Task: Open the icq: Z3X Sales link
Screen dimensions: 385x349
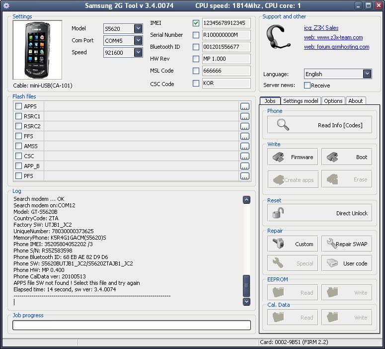Action: [321, 28]
